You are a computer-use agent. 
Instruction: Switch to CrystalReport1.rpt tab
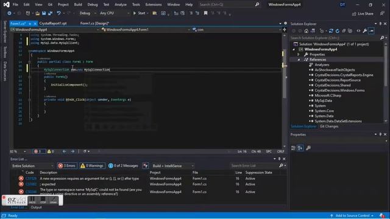53,23
